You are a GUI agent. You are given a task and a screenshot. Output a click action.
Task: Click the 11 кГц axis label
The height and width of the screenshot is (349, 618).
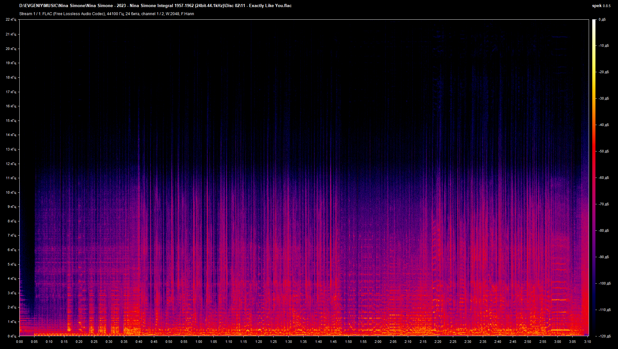coord(11,178)
